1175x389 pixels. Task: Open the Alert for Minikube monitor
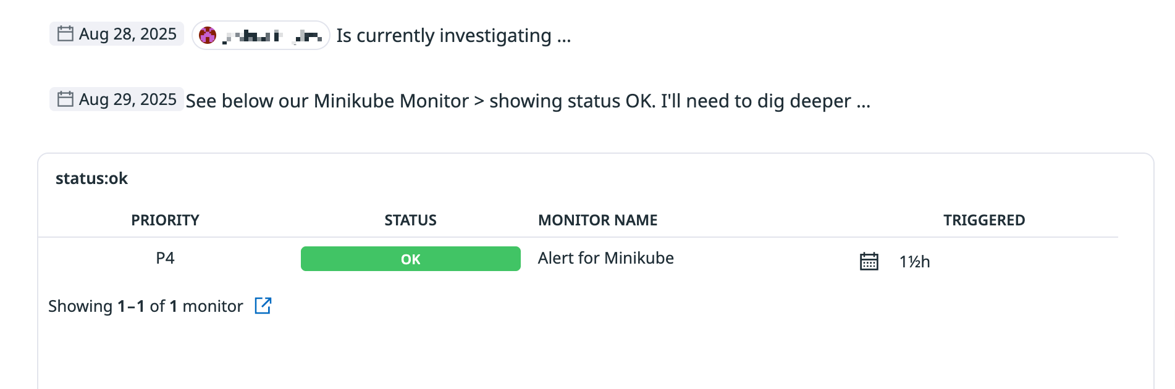tap(605, 258)
